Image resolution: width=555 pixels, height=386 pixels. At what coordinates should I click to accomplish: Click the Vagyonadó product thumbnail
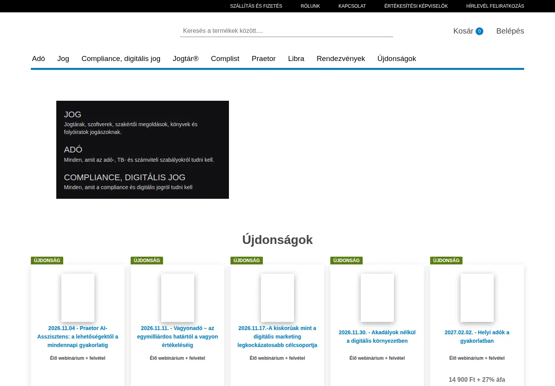(x=177, y=298)
